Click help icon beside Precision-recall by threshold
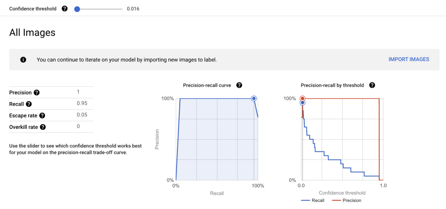 click(x=372, y=85)
